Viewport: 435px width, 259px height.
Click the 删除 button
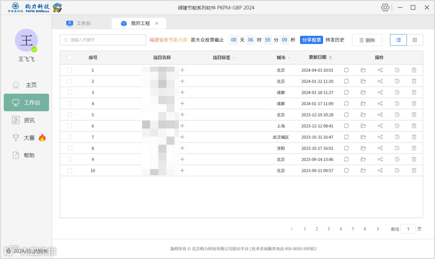coord(367,40)
